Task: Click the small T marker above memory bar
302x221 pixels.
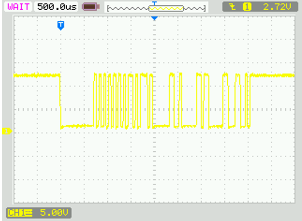Action: tap(154, 3)
